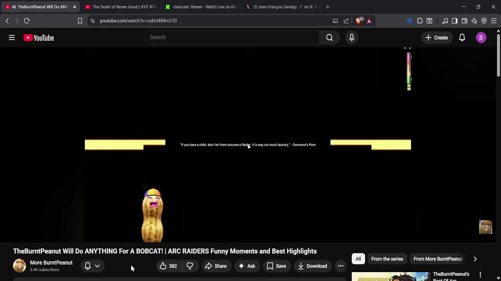Viewport: 501px width, 281px height.
Task: Click the 5.4K subscribers text
Action: point(45,270)
